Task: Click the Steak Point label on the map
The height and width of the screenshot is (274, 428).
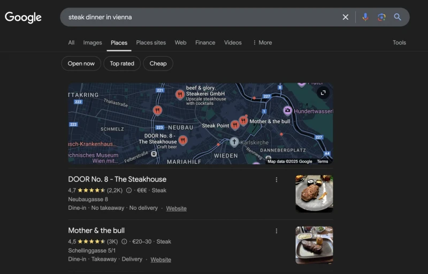Action: (x=216, y=126)
